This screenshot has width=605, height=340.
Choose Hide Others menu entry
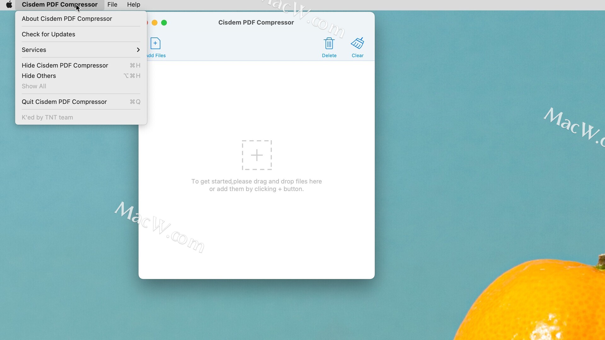(81, 76)
